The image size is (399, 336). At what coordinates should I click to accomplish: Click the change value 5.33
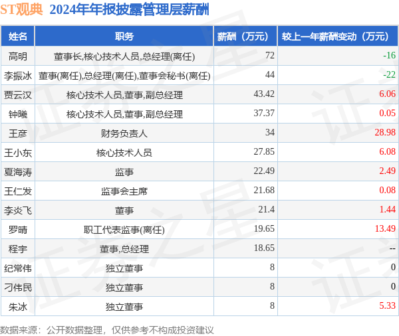tap(387, 305)
